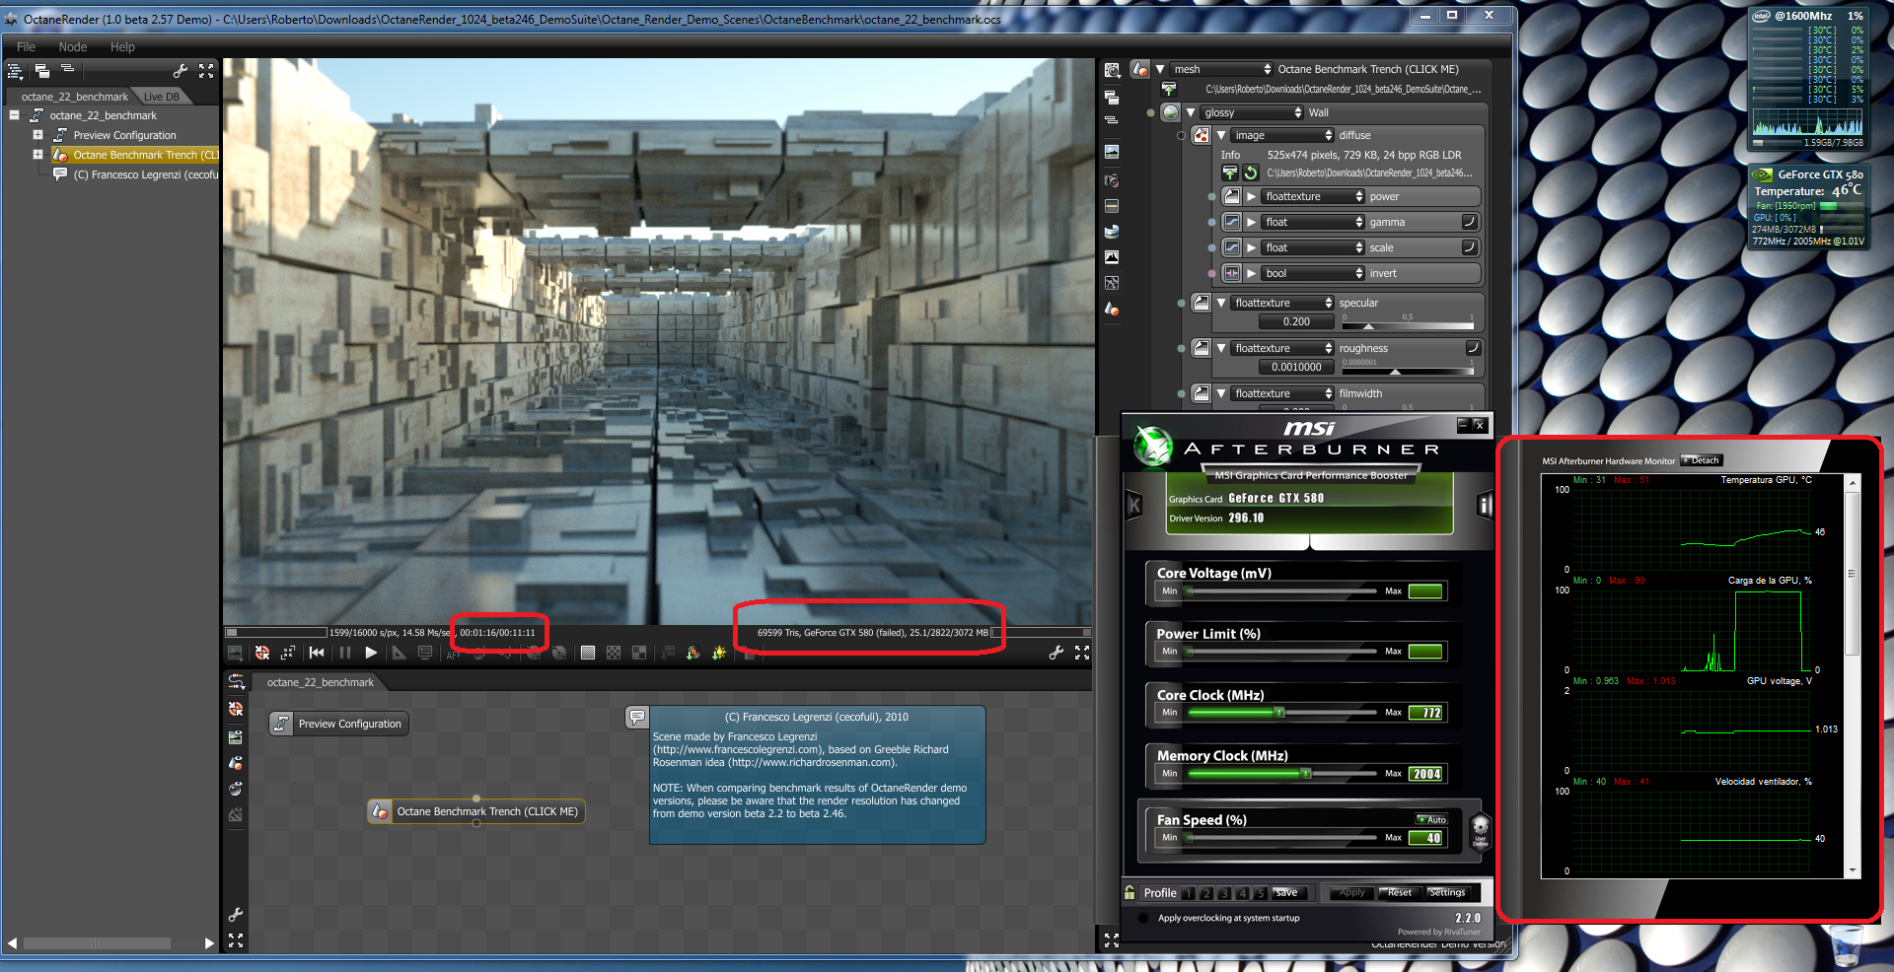Click the kernel icon in inspector sidebar
The height and width of the screenshot is (972, 1894).
click(x=1112, y=283)
